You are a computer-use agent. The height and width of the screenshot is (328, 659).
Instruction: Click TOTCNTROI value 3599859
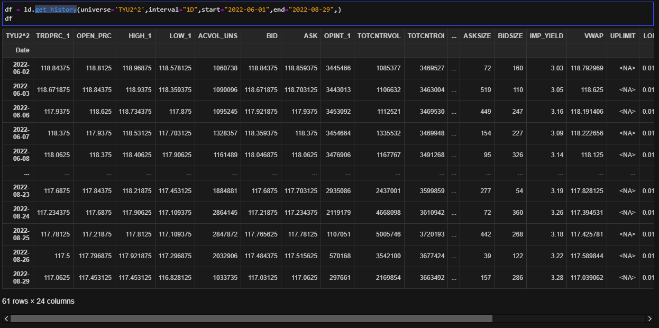point(432,191)
